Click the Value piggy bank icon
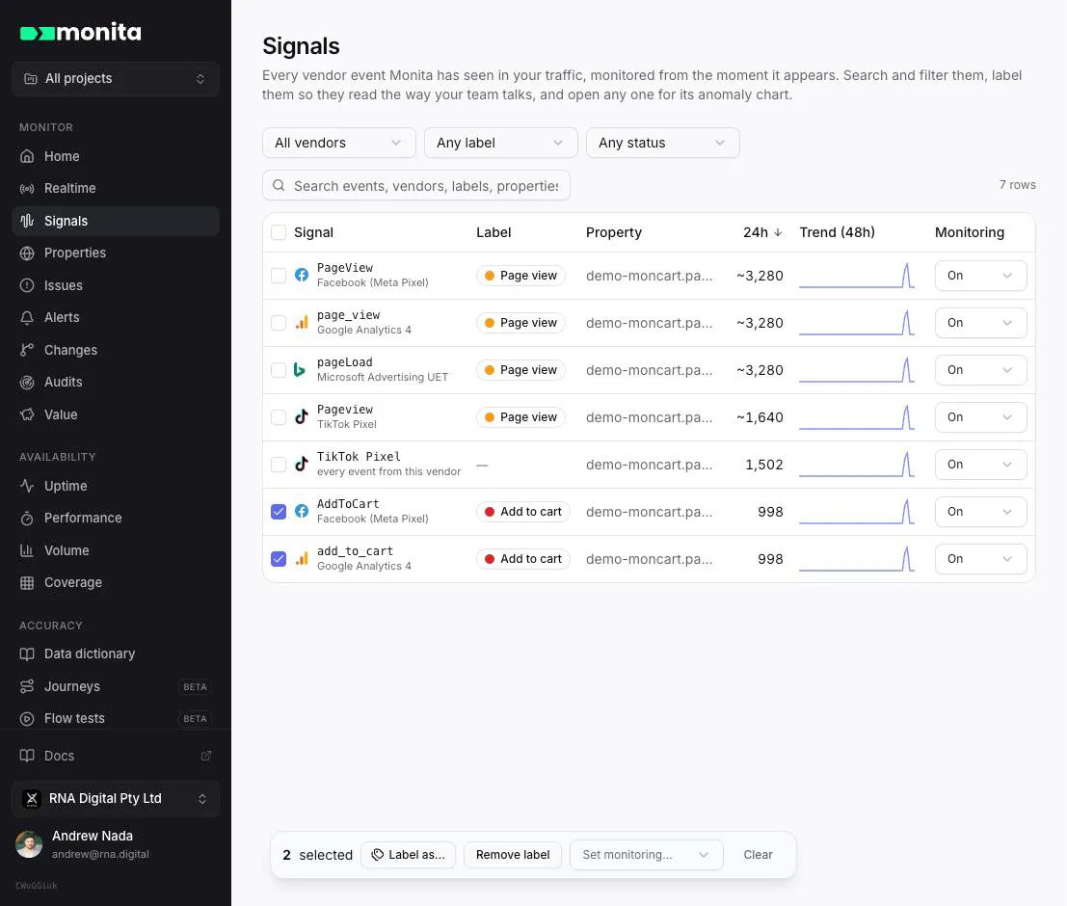1067x906 pixels. (x=27, y=414)
